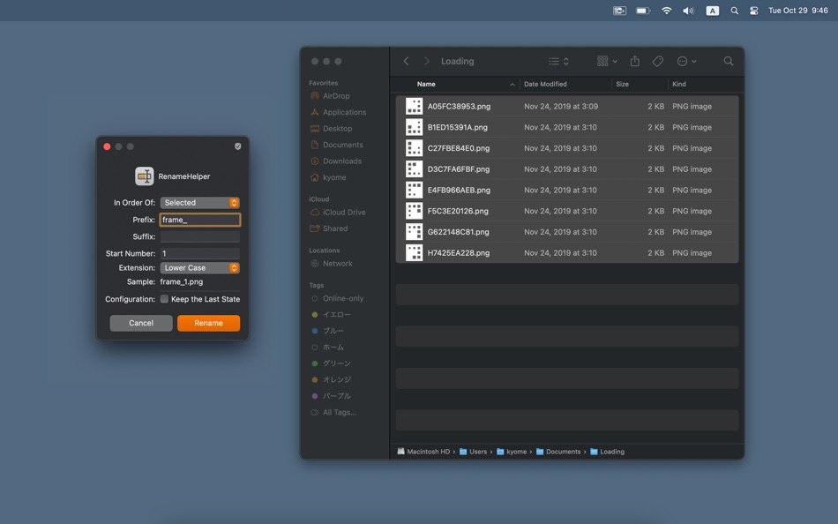Open Wi-Fi menu bar icon
The height and width of the screenshot is (524, 838).
click(667, 11)
